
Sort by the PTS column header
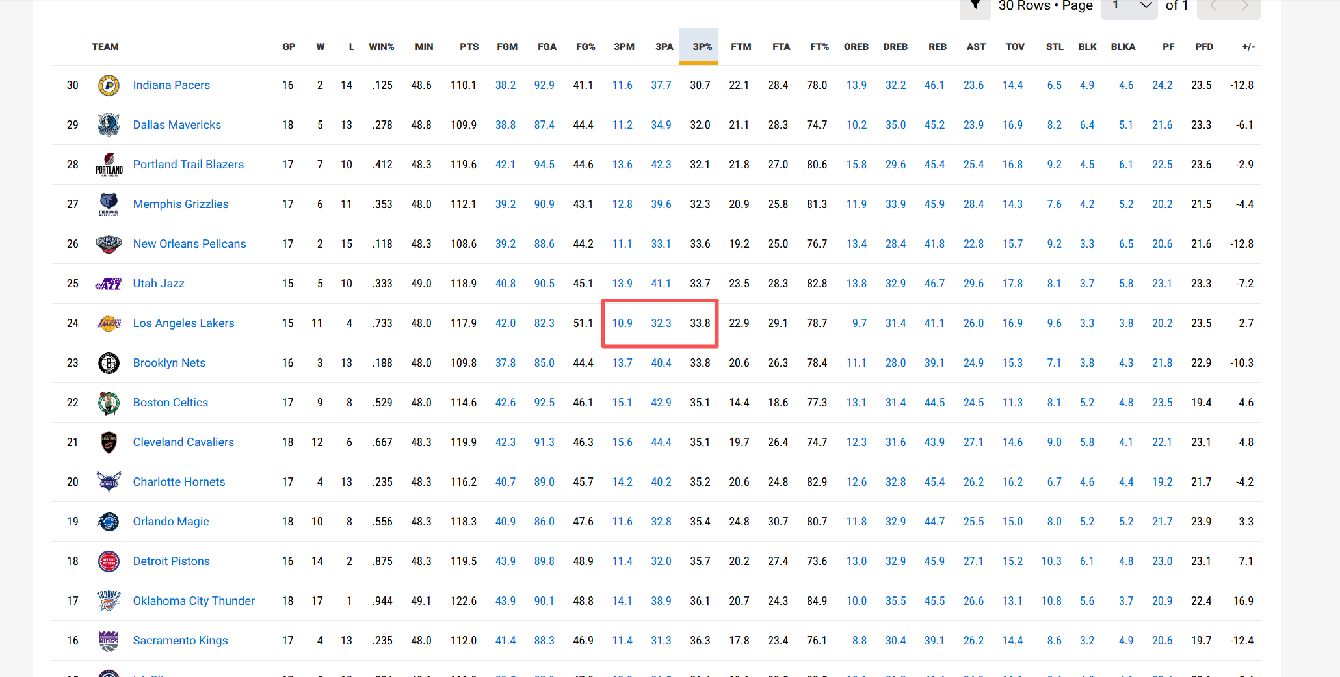469,47
